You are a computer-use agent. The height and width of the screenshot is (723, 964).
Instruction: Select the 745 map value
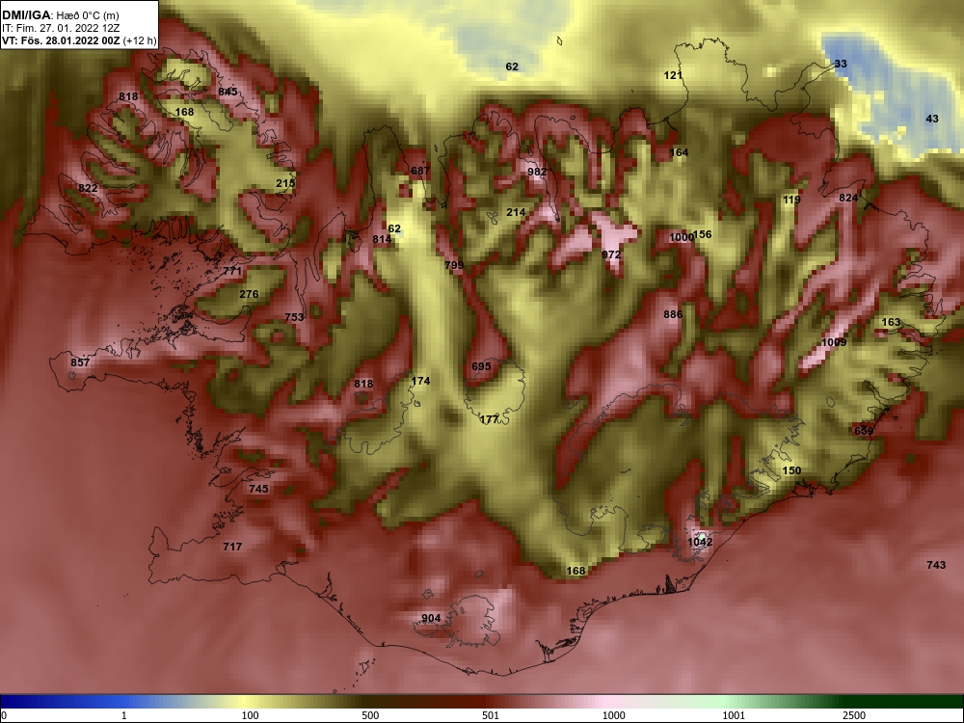pos(258,489)
